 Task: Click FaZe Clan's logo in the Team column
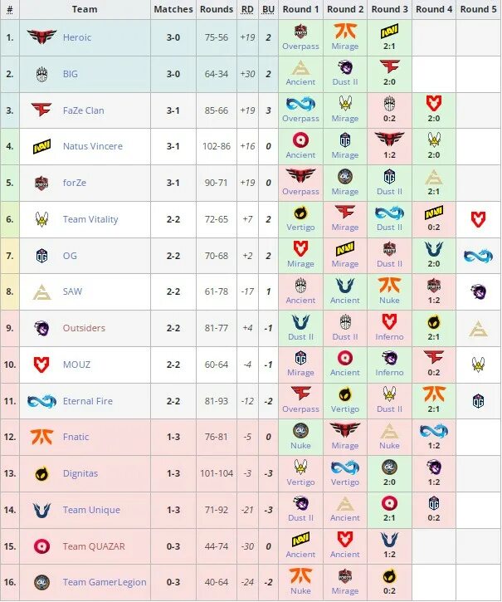(x=41, y=110)
